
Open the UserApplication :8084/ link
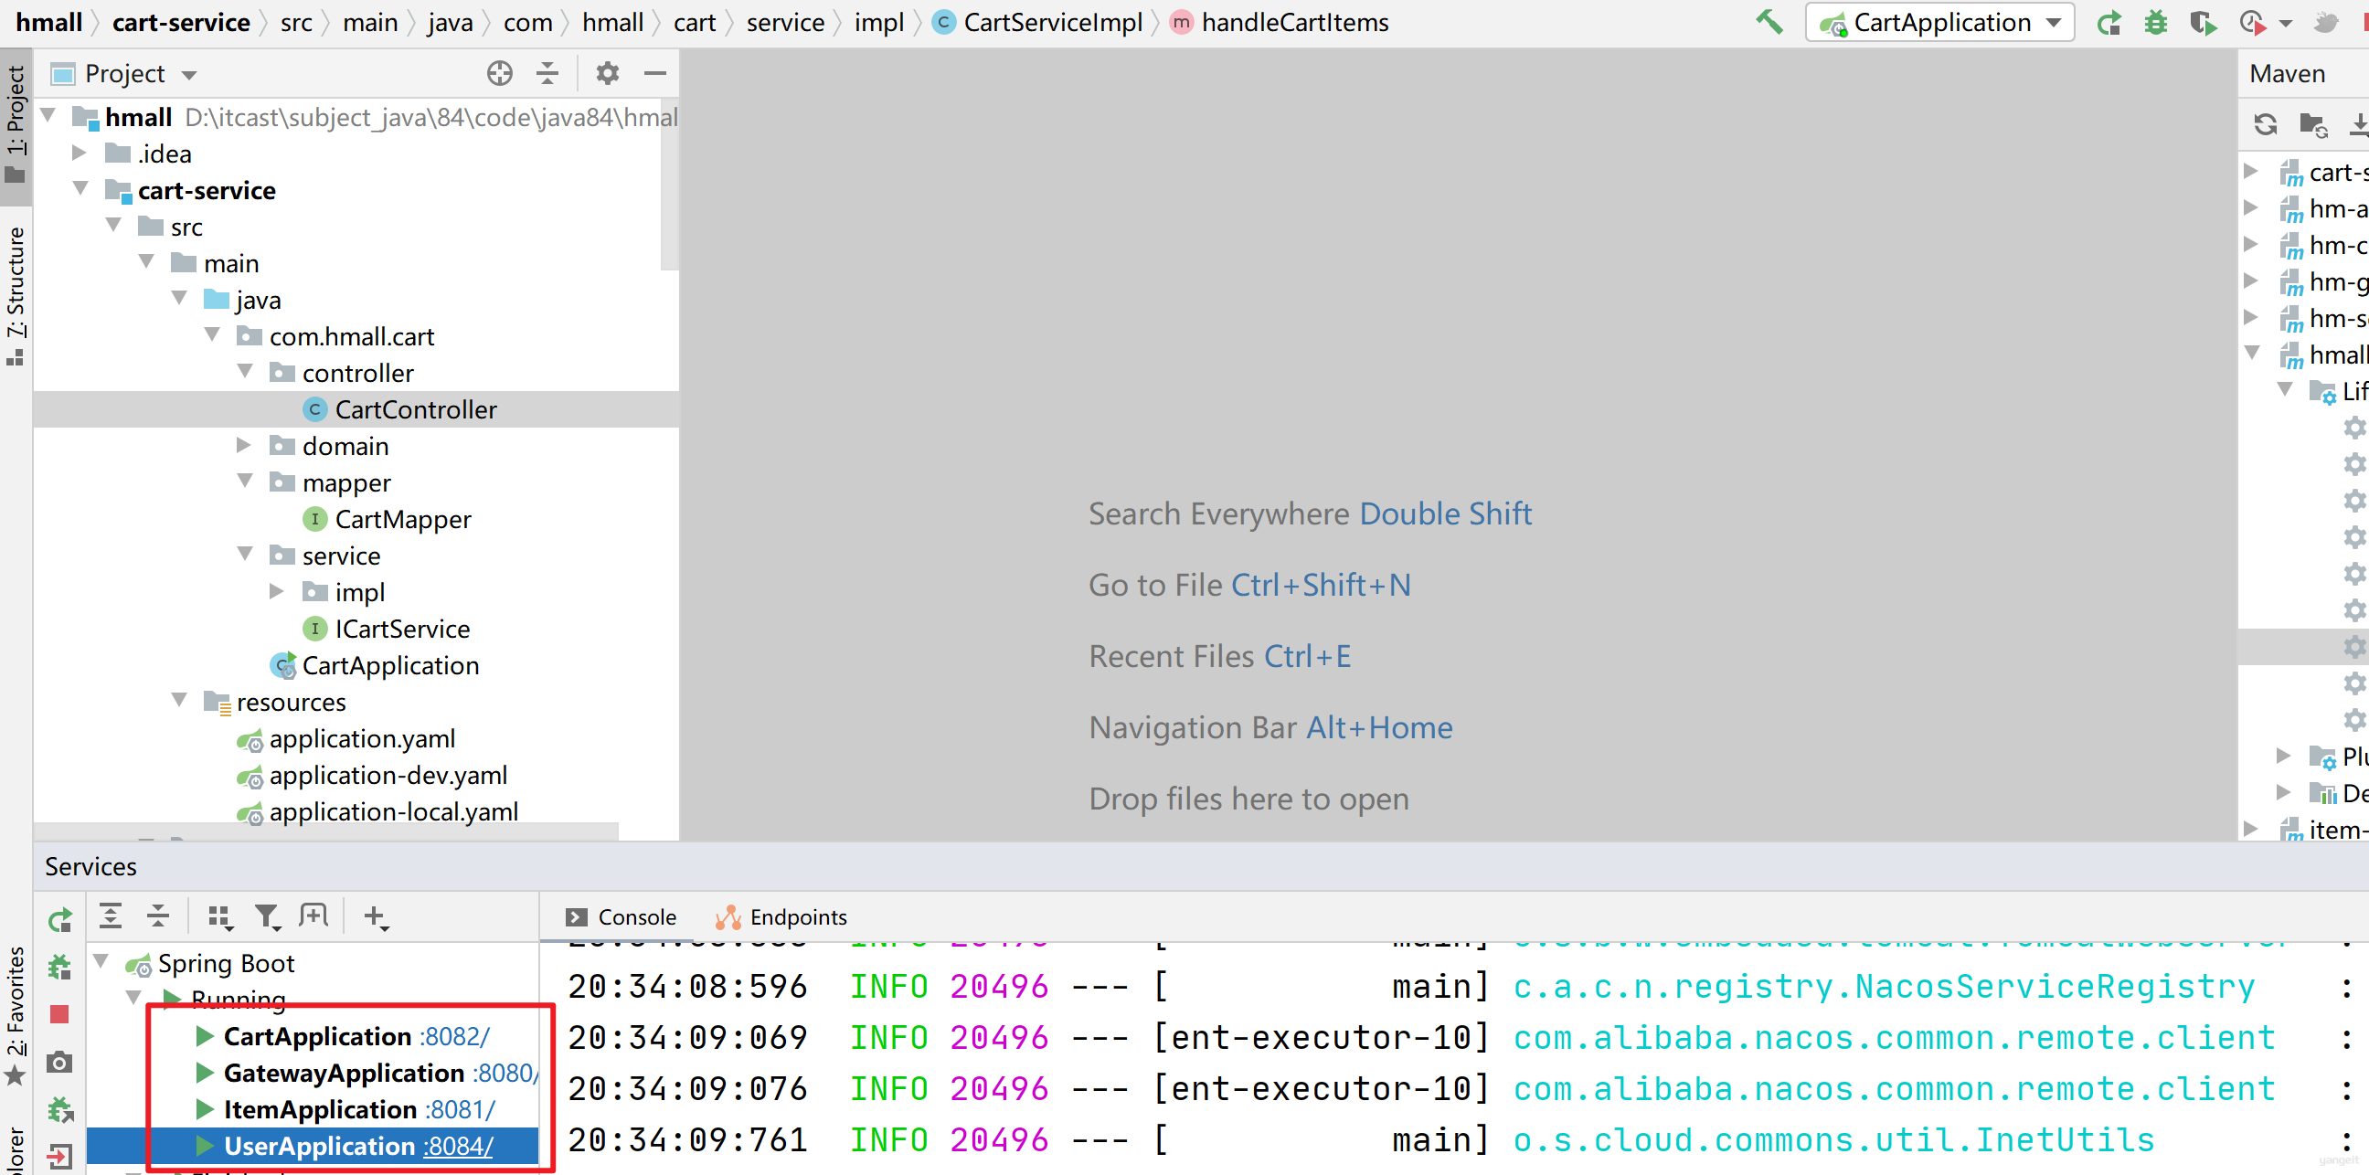pyautogui.click(x=459, y=1147)
